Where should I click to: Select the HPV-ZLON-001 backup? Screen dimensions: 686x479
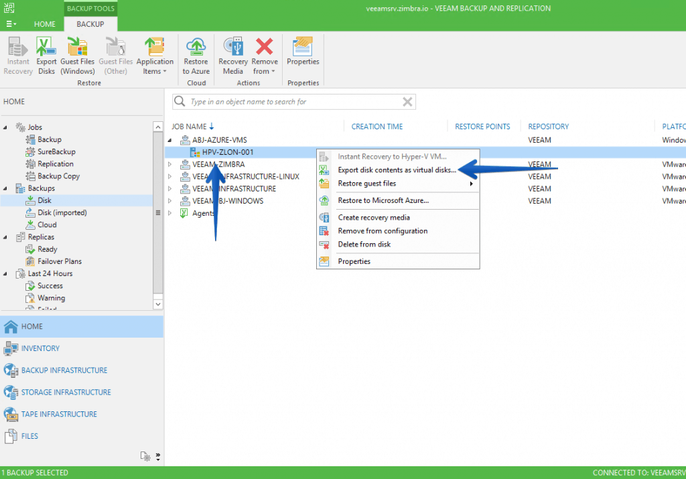click(228, 152)
